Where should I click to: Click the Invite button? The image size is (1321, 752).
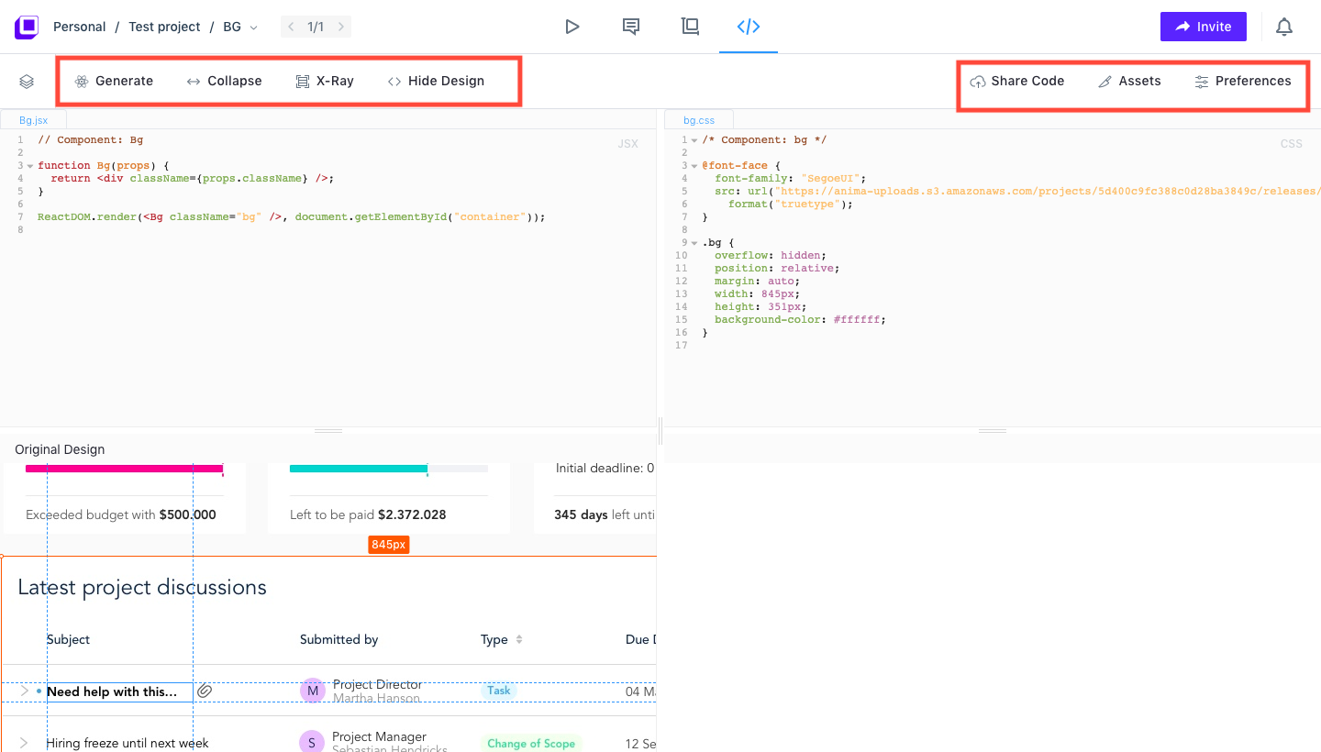(1203, 27)
